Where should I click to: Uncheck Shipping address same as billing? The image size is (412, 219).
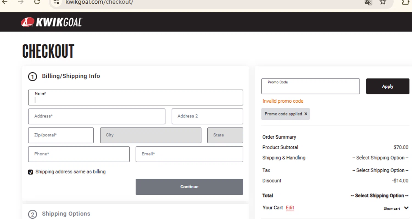coord(31,172)
